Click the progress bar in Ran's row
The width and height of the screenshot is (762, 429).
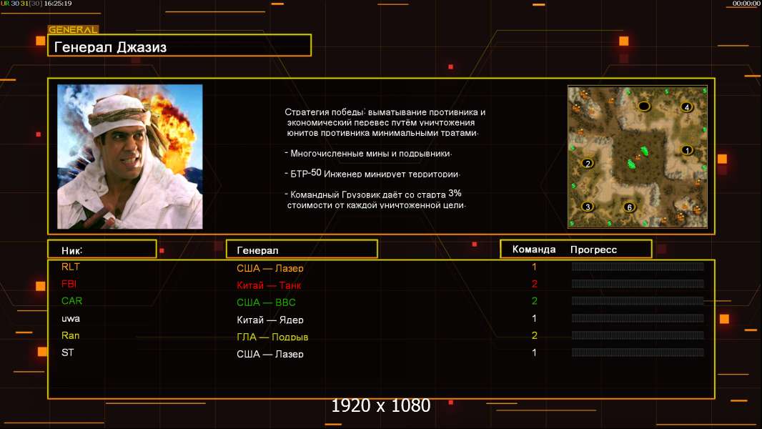click(x=638, y=335)
